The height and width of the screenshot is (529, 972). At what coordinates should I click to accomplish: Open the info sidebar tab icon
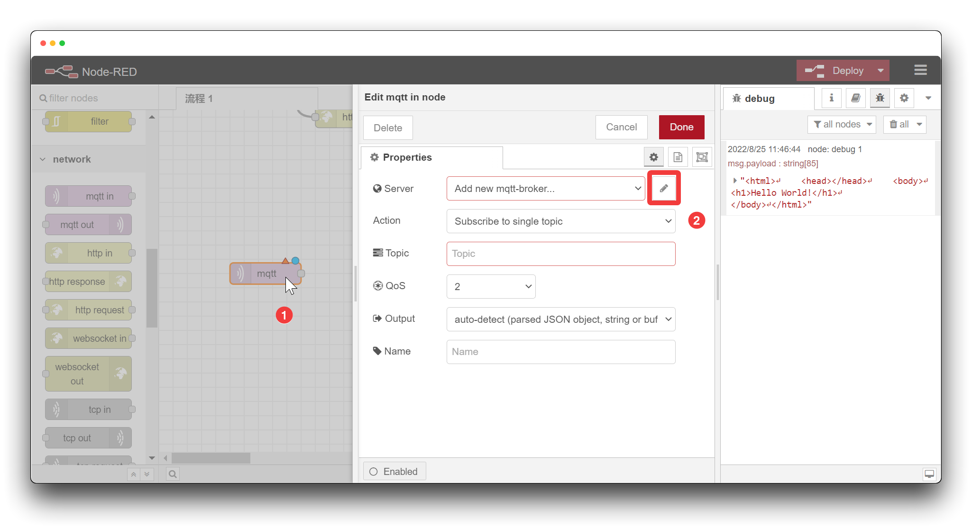[831, 98]
